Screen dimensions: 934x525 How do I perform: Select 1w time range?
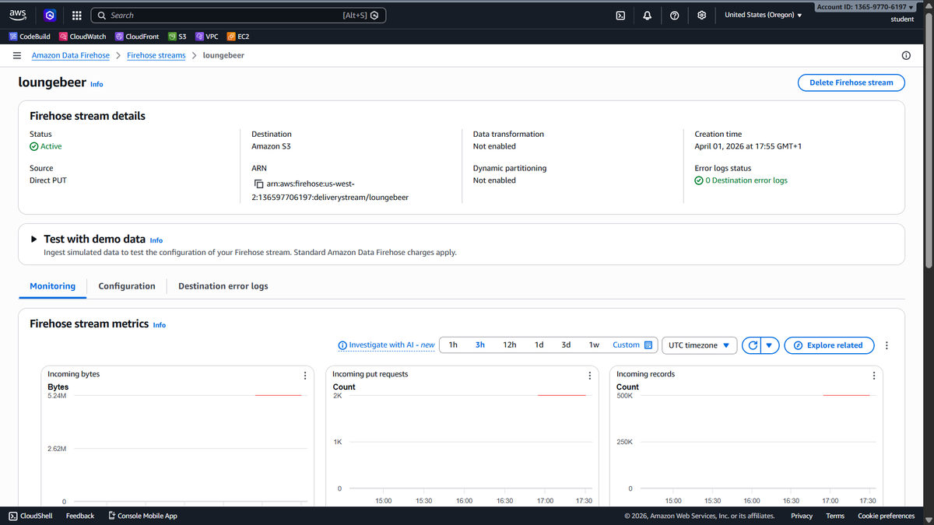594,345
